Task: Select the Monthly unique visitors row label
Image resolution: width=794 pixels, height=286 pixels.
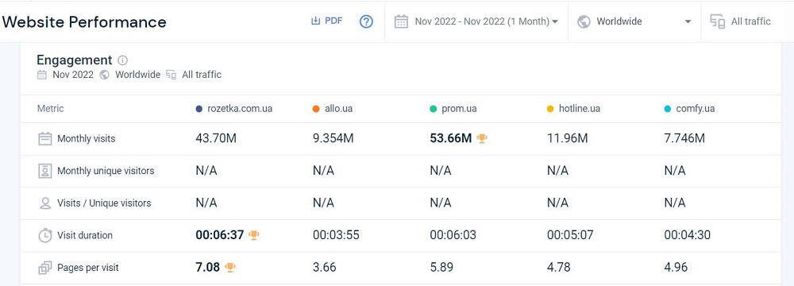Action: tap(106, 171)
